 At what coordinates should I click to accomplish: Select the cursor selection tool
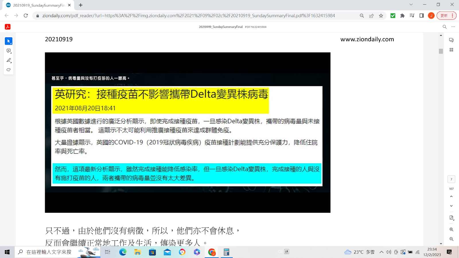coord(9,41)
